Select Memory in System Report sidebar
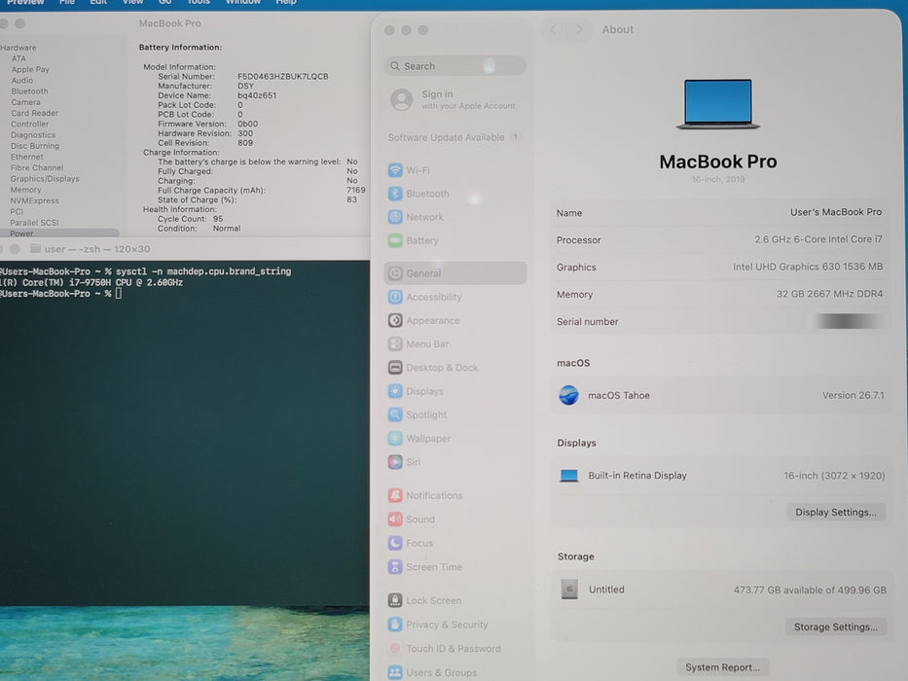The height and width of the screenshot is (681, 908). tap(25, 190)
